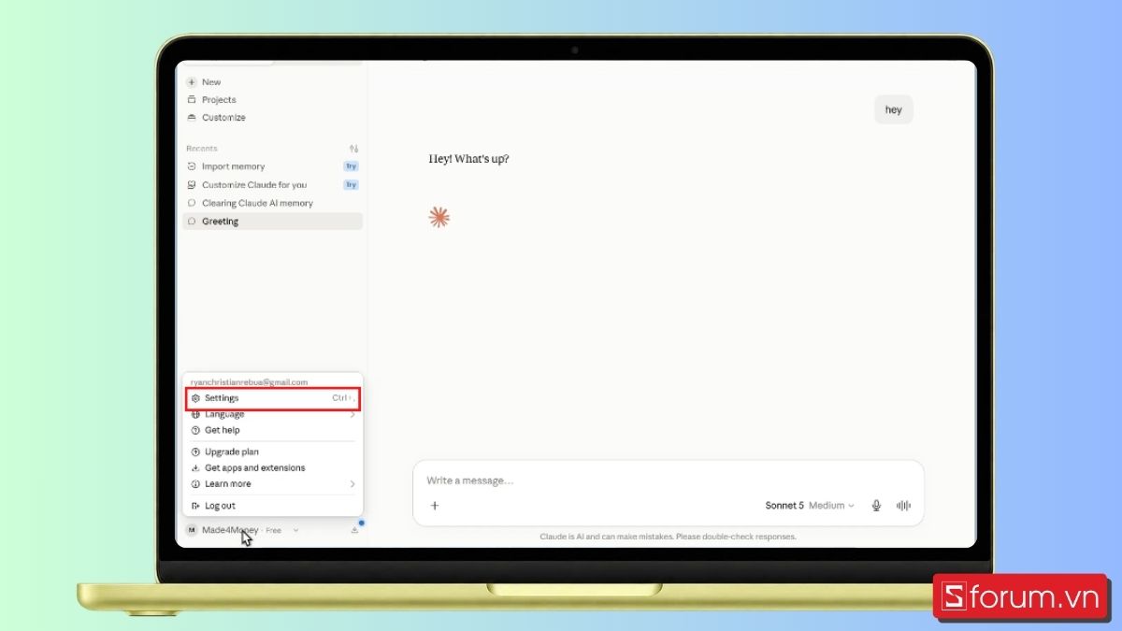Open the Import memory item
The image size is (1122, 631).
click(x=271, y=166)
